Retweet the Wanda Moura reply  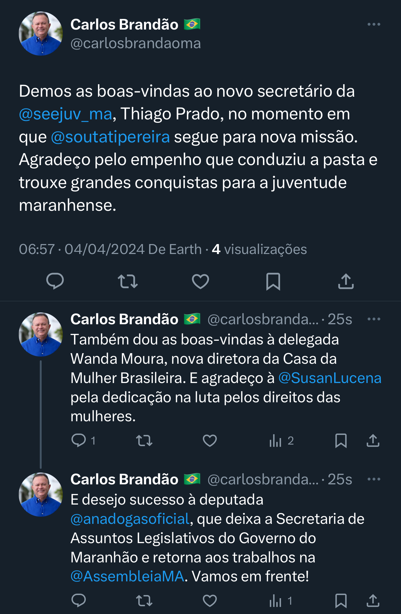click(145, 441)
